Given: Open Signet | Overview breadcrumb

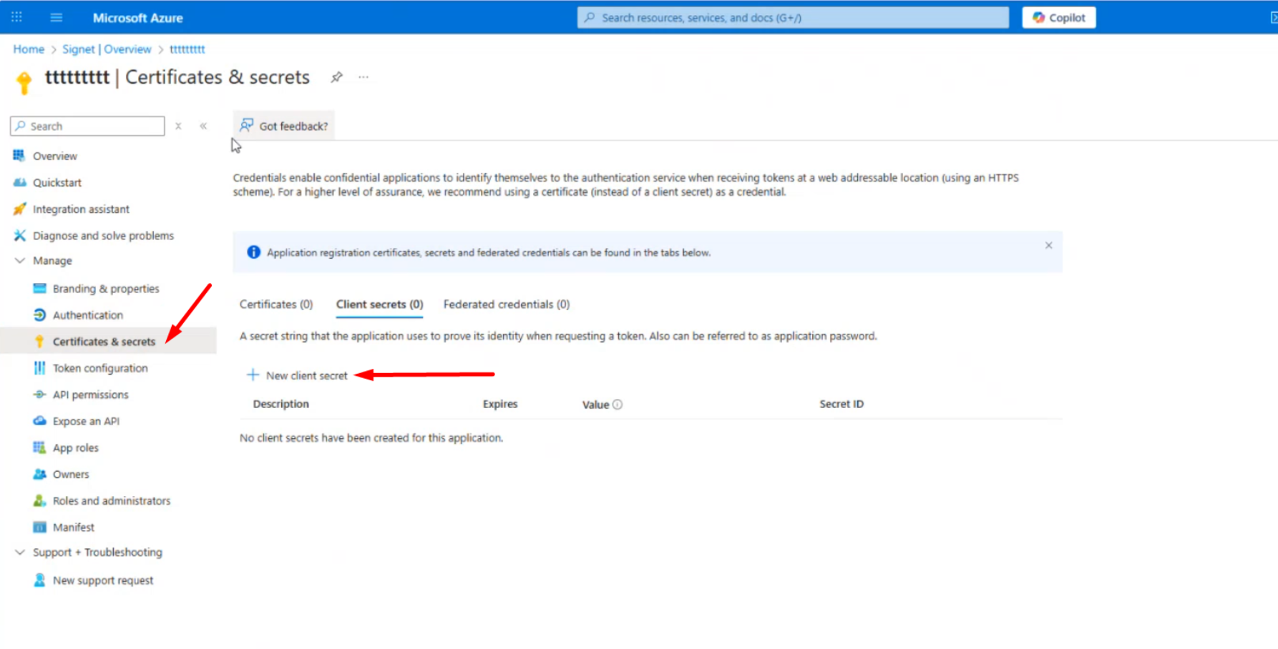Looking at the screenshot, I should 107,49.
